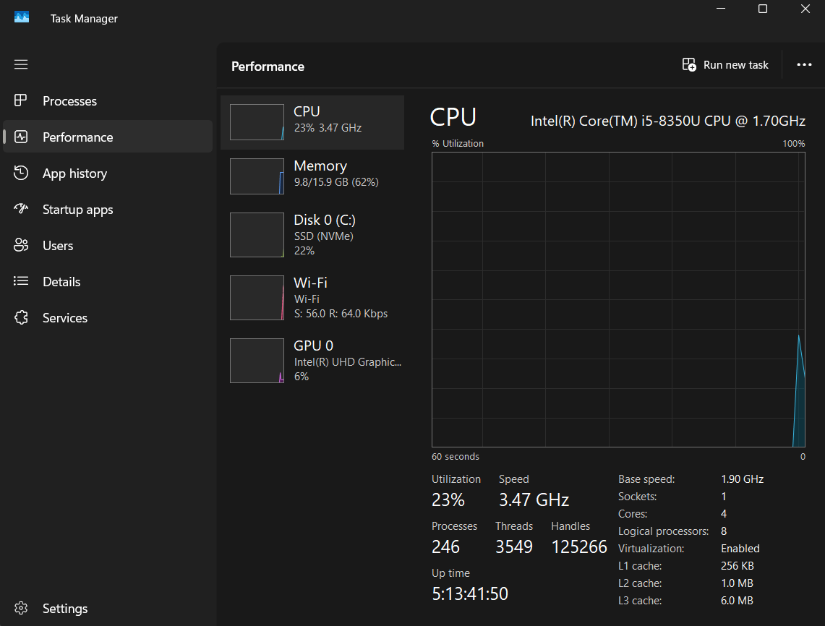Click the % Utilization graph label
This screenshot has height=626, width=825.
pyautogui.click(x=457, y=144)
